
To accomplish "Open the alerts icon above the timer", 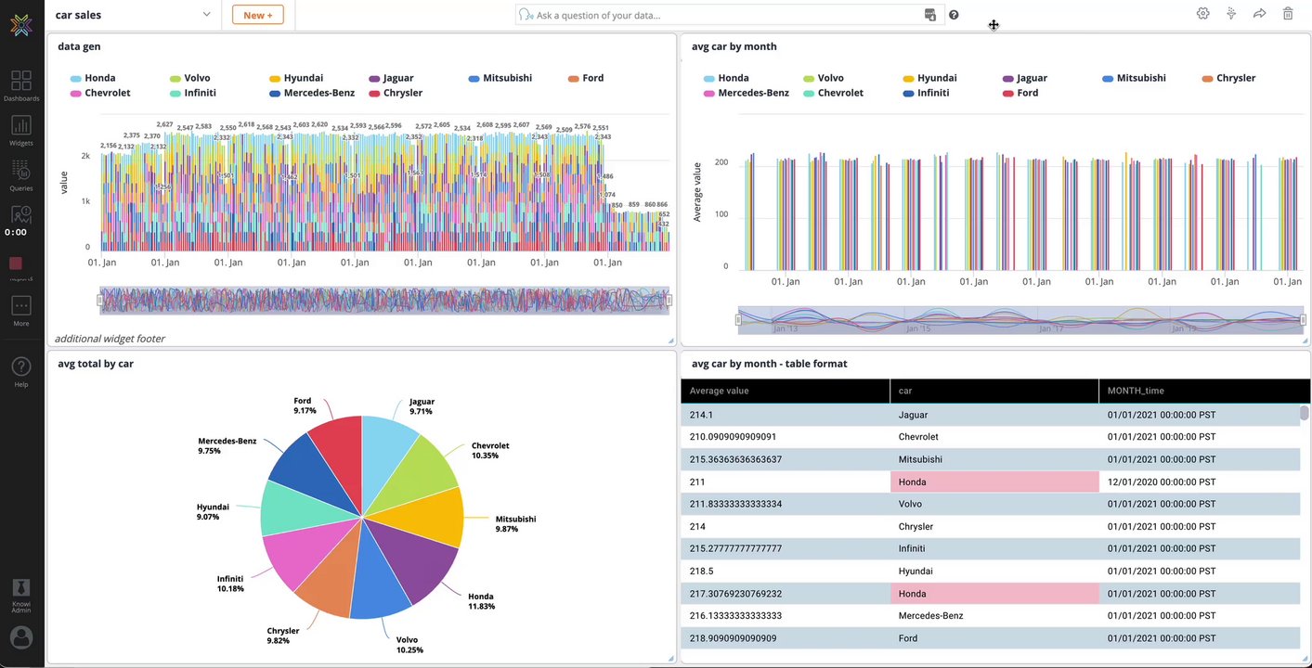I will (21, 215).
